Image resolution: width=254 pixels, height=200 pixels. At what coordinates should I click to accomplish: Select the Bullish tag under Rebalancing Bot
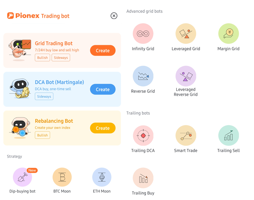pos(43,135)
